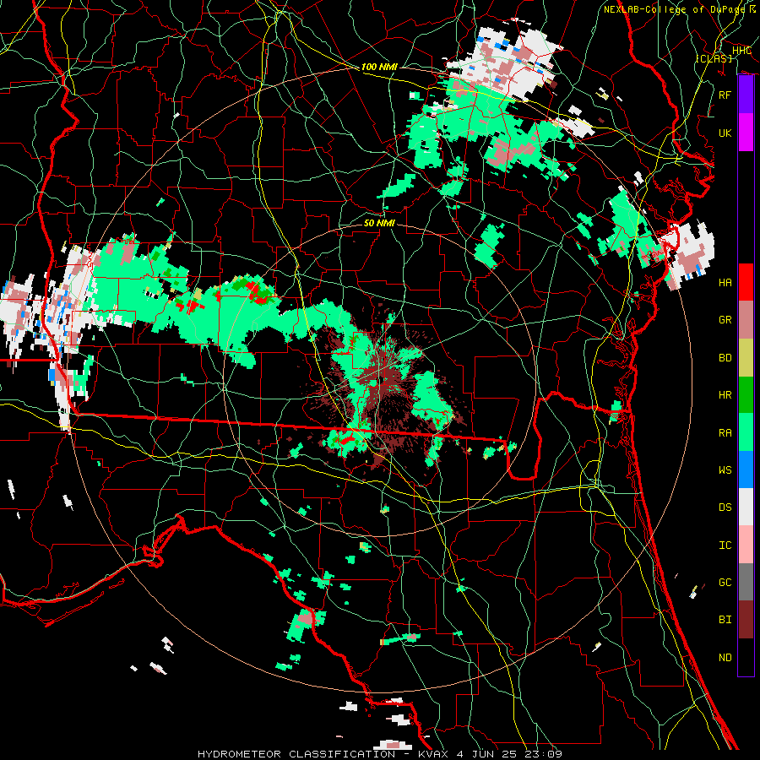
Task: Click the '100 NMI' range ring label
Action: point(379,67)
